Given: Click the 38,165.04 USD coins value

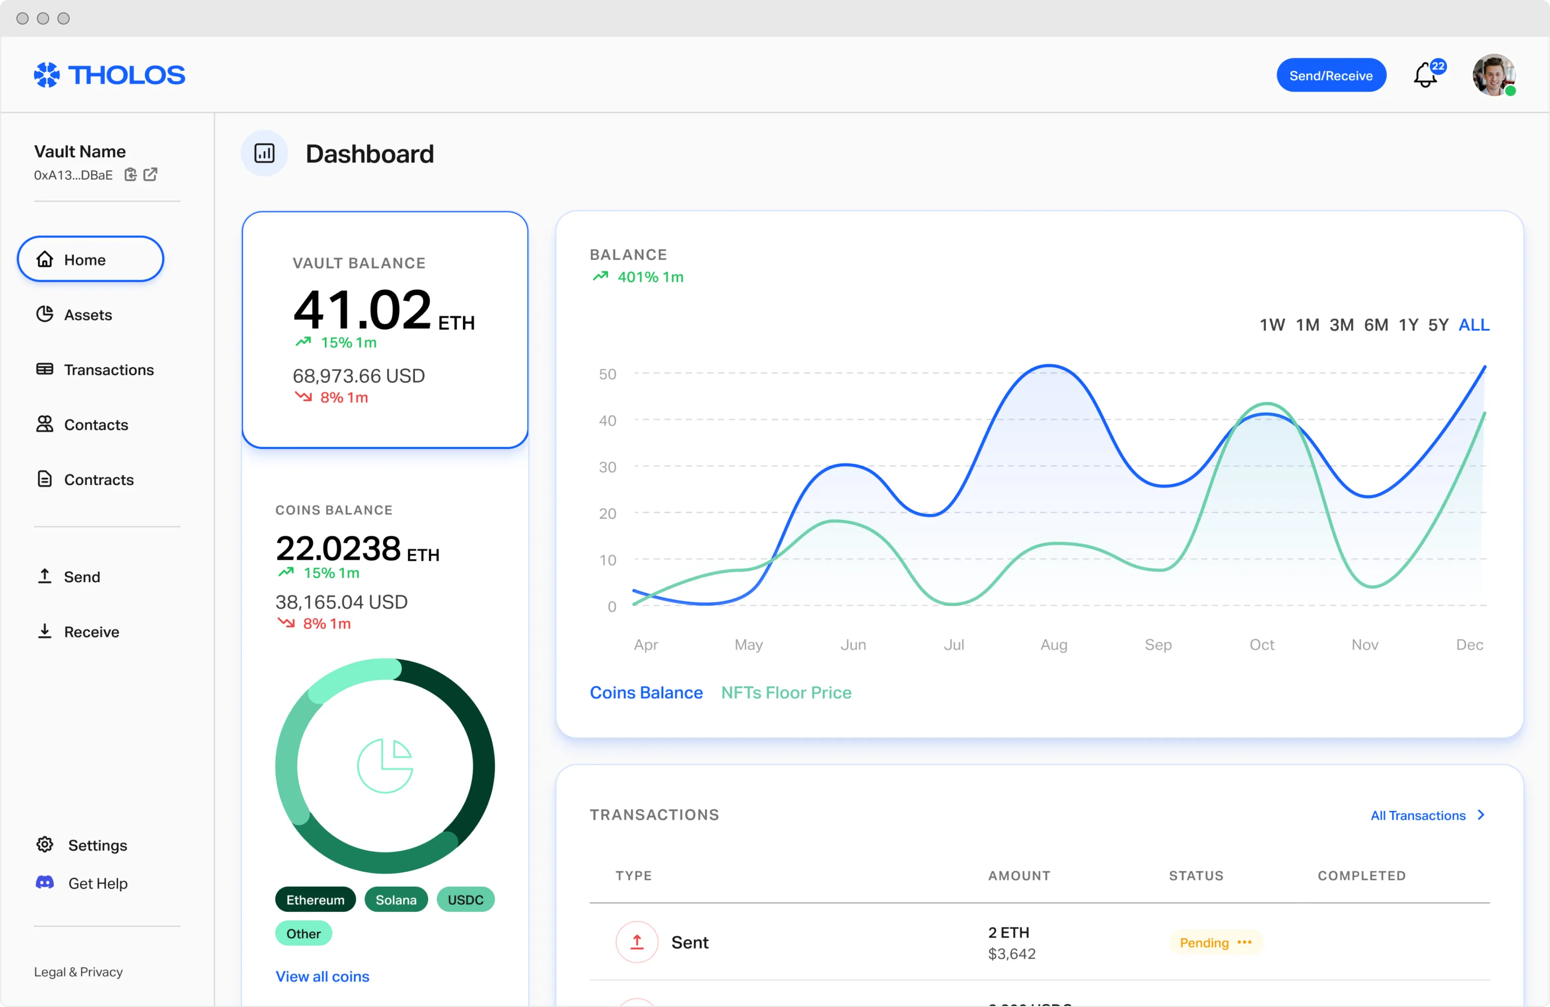Looking at the screenshot, I should [341, 601].
